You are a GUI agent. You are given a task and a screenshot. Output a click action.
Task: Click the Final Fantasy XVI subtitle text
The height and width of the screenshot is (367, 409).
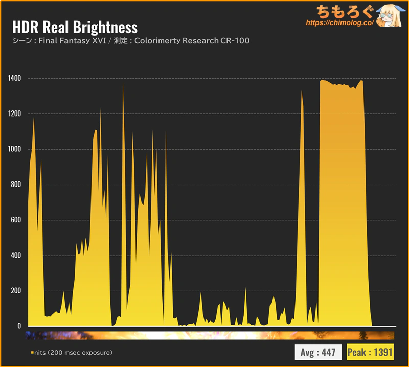click(72, 41)
